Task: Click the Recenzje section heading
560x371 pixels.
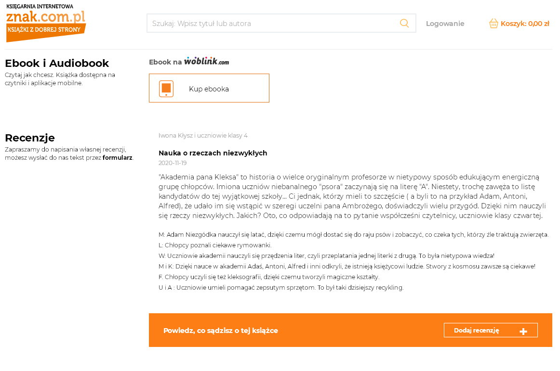Action: tap(30, 138)
